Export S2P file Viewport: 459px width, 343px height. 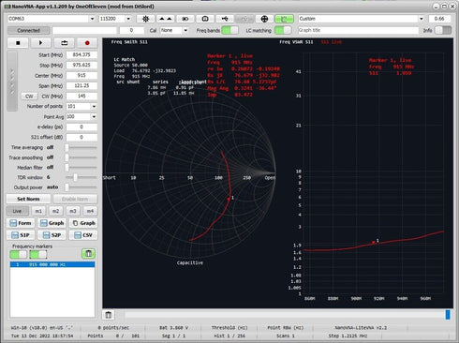click(52, 235)
